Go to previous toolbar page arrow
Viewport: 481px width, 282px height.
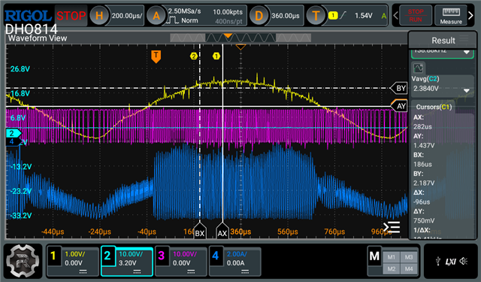(396, 15)
